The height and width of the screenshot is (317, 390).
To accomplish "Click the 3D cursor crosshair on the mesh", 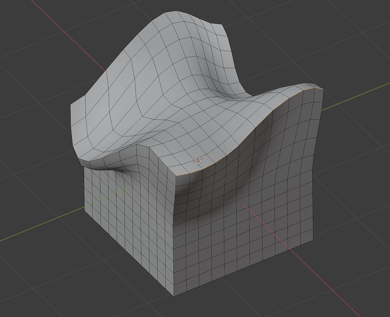I will tap(198, 161).
